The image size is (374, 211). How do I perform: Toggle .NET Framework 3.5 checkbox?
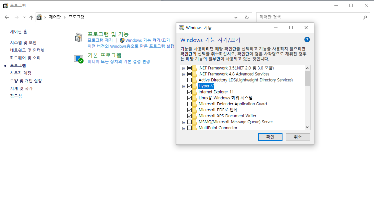[189, 68]
